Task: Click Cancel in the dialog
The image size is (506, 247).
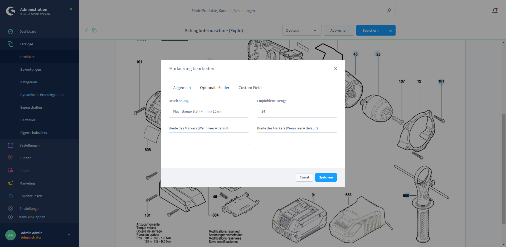Action: coord(304,177)
